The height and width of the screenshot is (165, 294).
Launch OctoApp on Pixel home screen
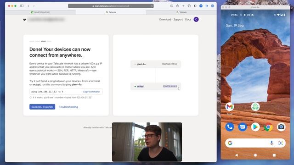tap(255, 107)
